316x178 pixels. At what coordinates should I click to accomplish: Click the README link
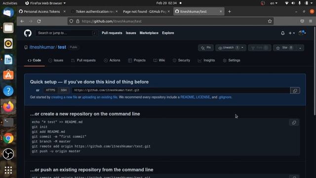[187, 97]
